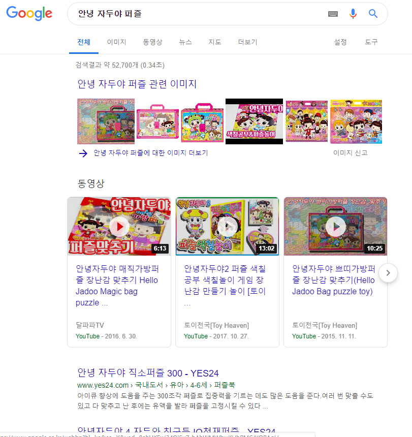Click YouTube - 2017. 10. 27. source line
This screenshot has width=412, height=437.
coord(216,336)
